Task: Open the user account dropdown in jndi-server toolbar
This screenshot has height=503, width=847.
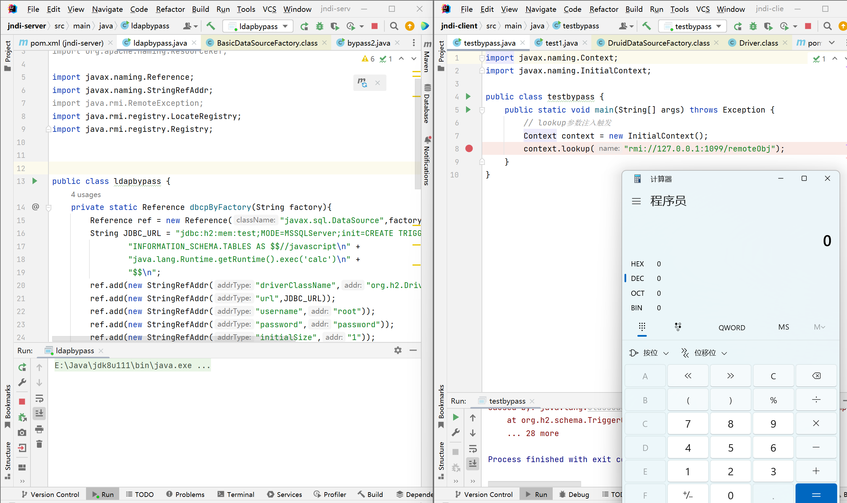Action: click(190, 26)
